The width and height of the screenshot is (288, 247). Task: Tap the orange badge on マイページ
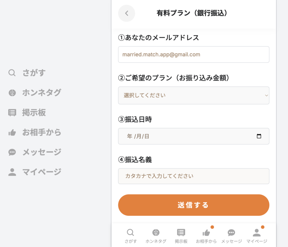[262, 227]
